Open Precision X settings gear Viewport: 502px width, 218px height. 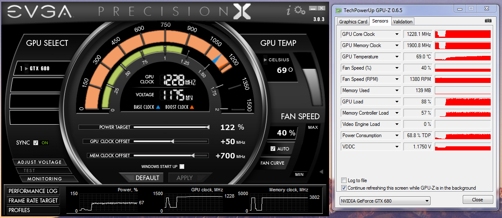(x=300, y=10)
